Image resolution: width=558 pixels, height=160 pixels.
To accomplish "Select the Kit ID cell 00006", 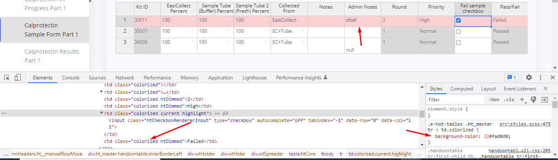I will pos(147,46).
